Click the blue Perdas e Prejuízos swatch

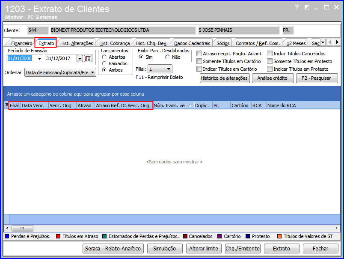coord(7,236)
